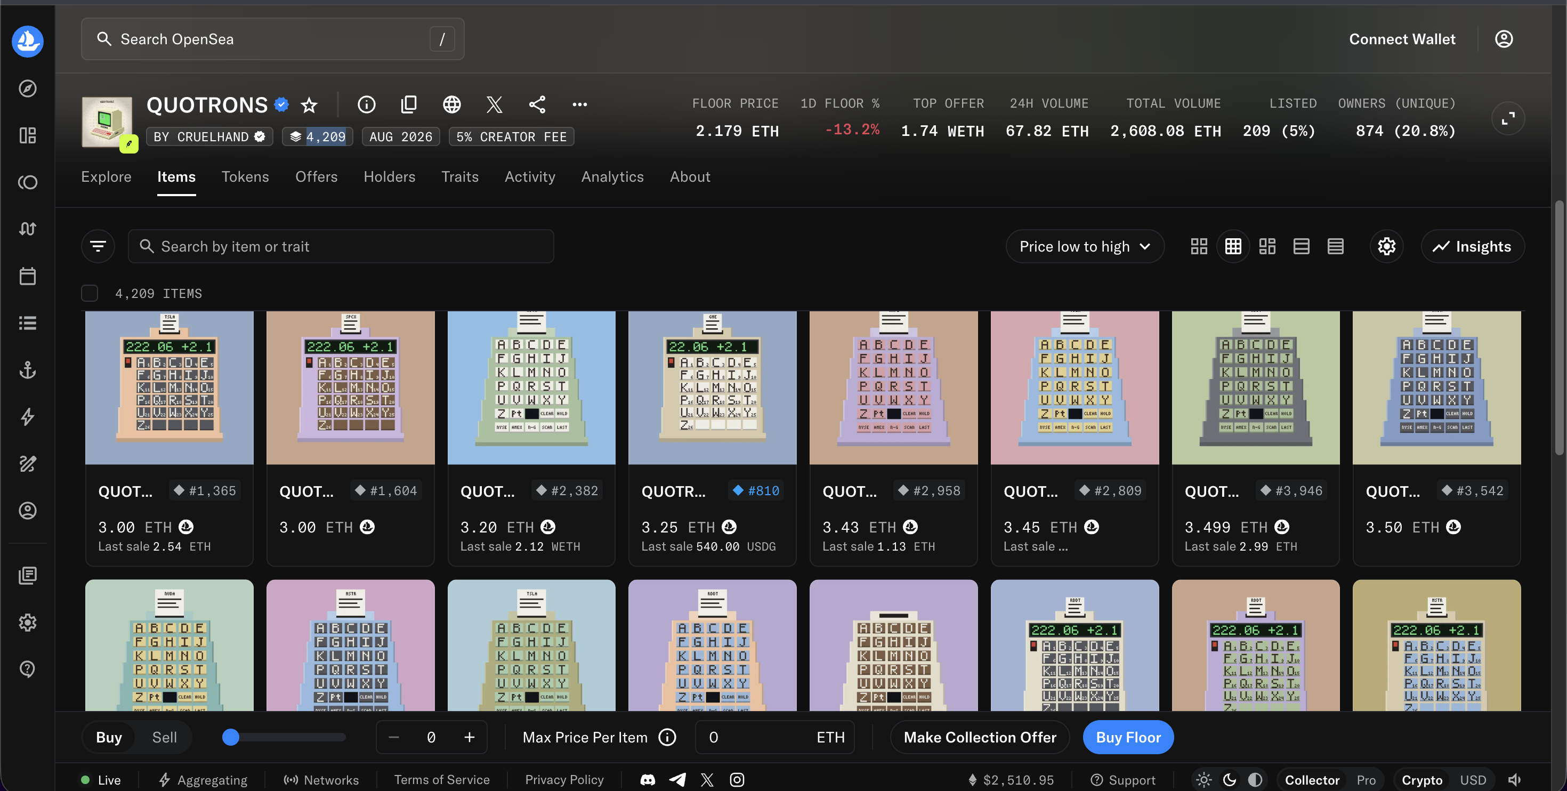Favorite QUOTRONS with the star icon

(x=309, y=105)
